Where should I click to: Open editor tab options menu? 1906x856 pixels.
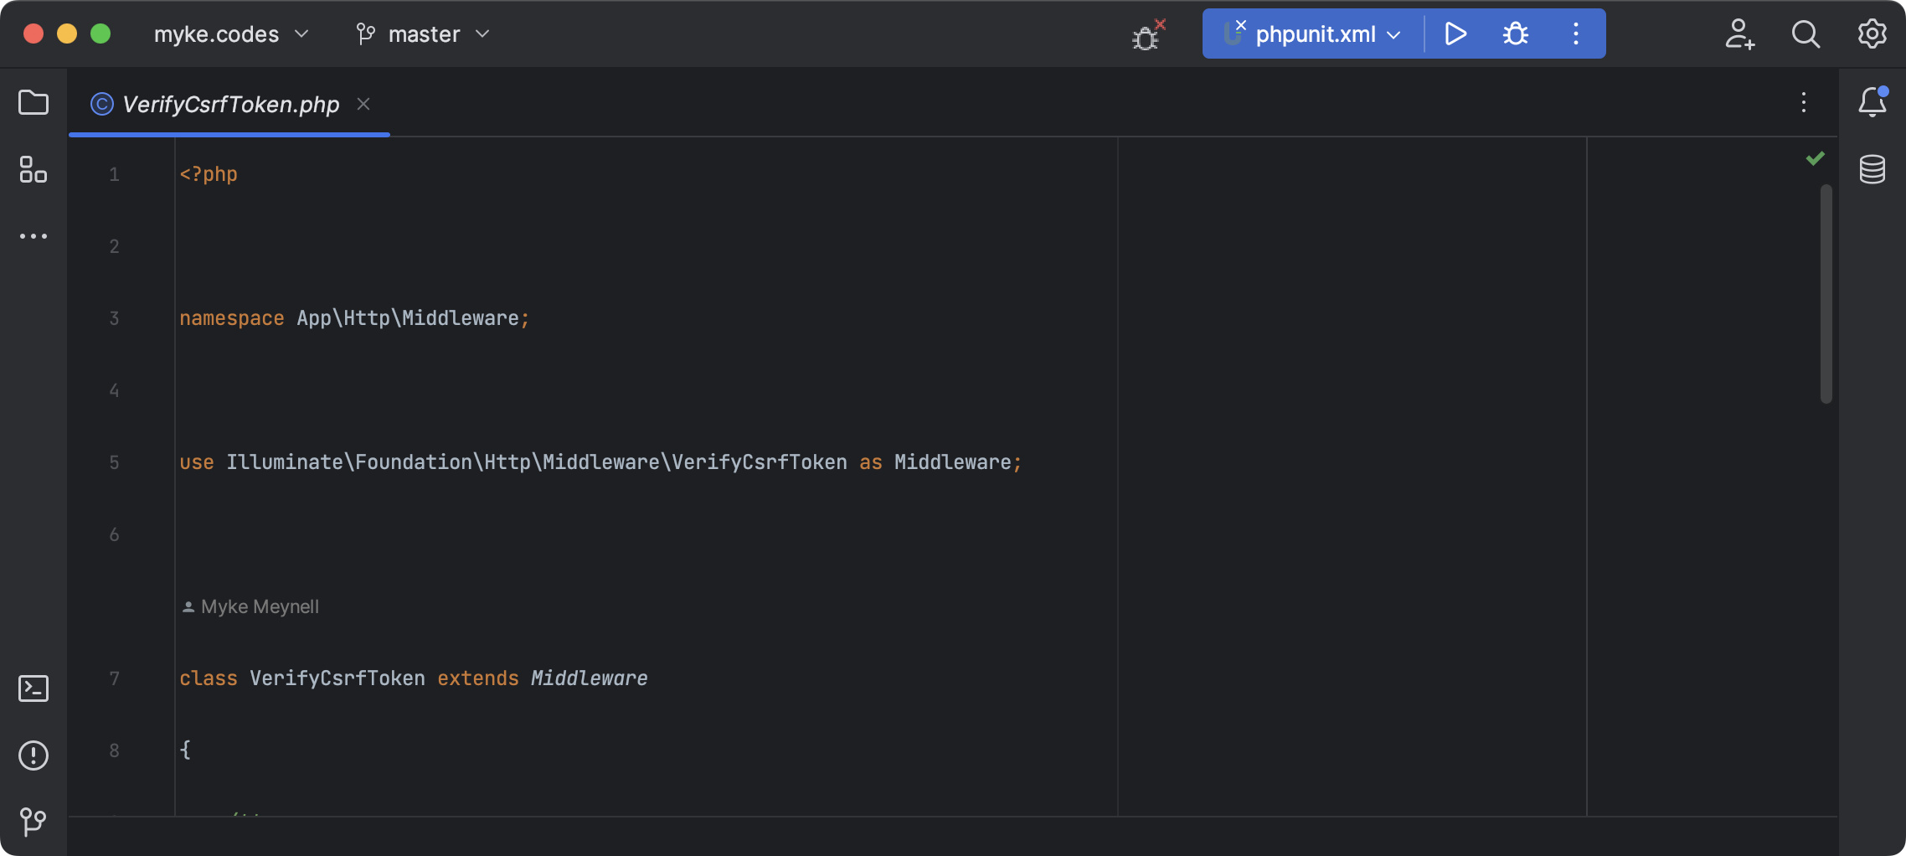coord(1803,103)
